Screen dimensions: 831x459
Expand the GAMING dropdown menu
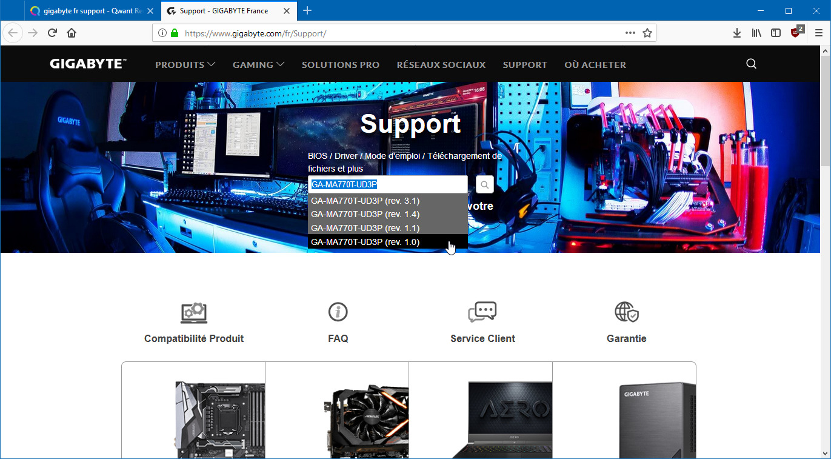pyautogui.click(x=259, y=64)
